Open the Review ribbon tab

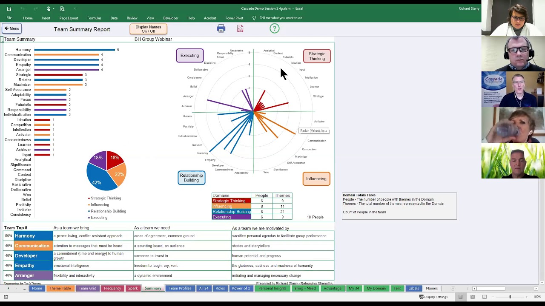[x=132, y=18]
